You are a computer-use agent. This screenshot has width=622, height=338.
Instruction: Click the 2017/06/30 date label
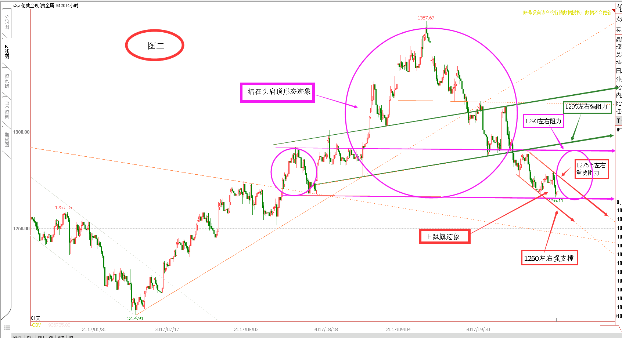pyautogui.click(x=94, y=329)
